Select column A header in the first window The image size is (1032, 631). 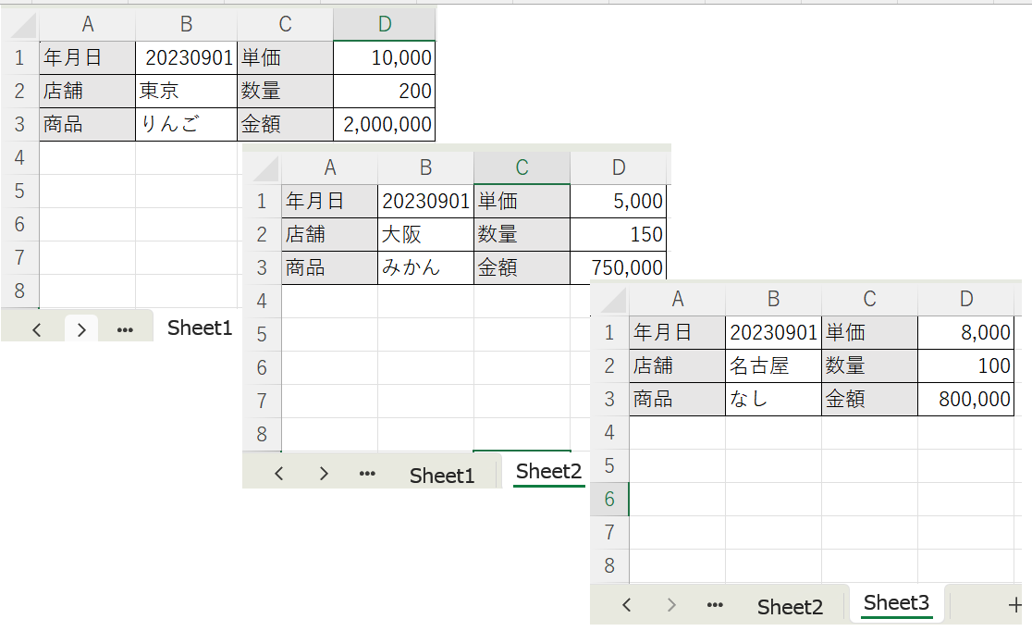tap(88, 25)
